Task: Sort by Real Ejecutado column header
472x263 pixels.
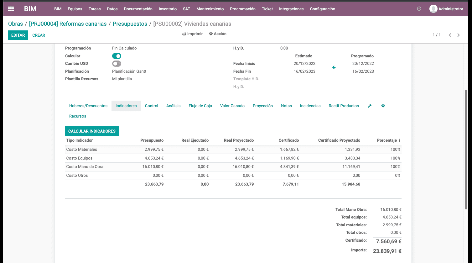Action: [x=195, y=140]
